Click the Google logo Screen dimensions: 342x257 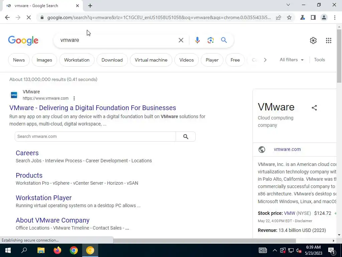[x=23, y=40]
